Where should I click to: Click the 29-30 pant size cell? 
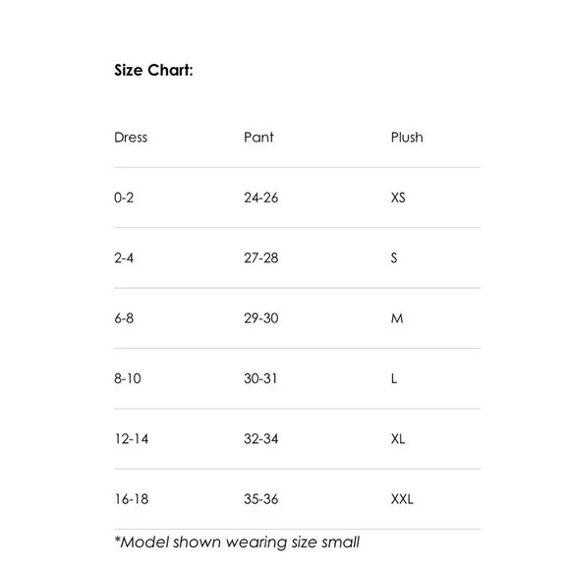pos(261,318)
